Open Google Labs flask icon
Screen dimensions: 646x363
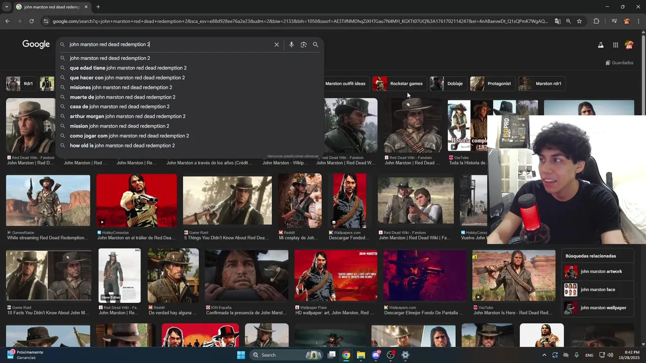601,45
